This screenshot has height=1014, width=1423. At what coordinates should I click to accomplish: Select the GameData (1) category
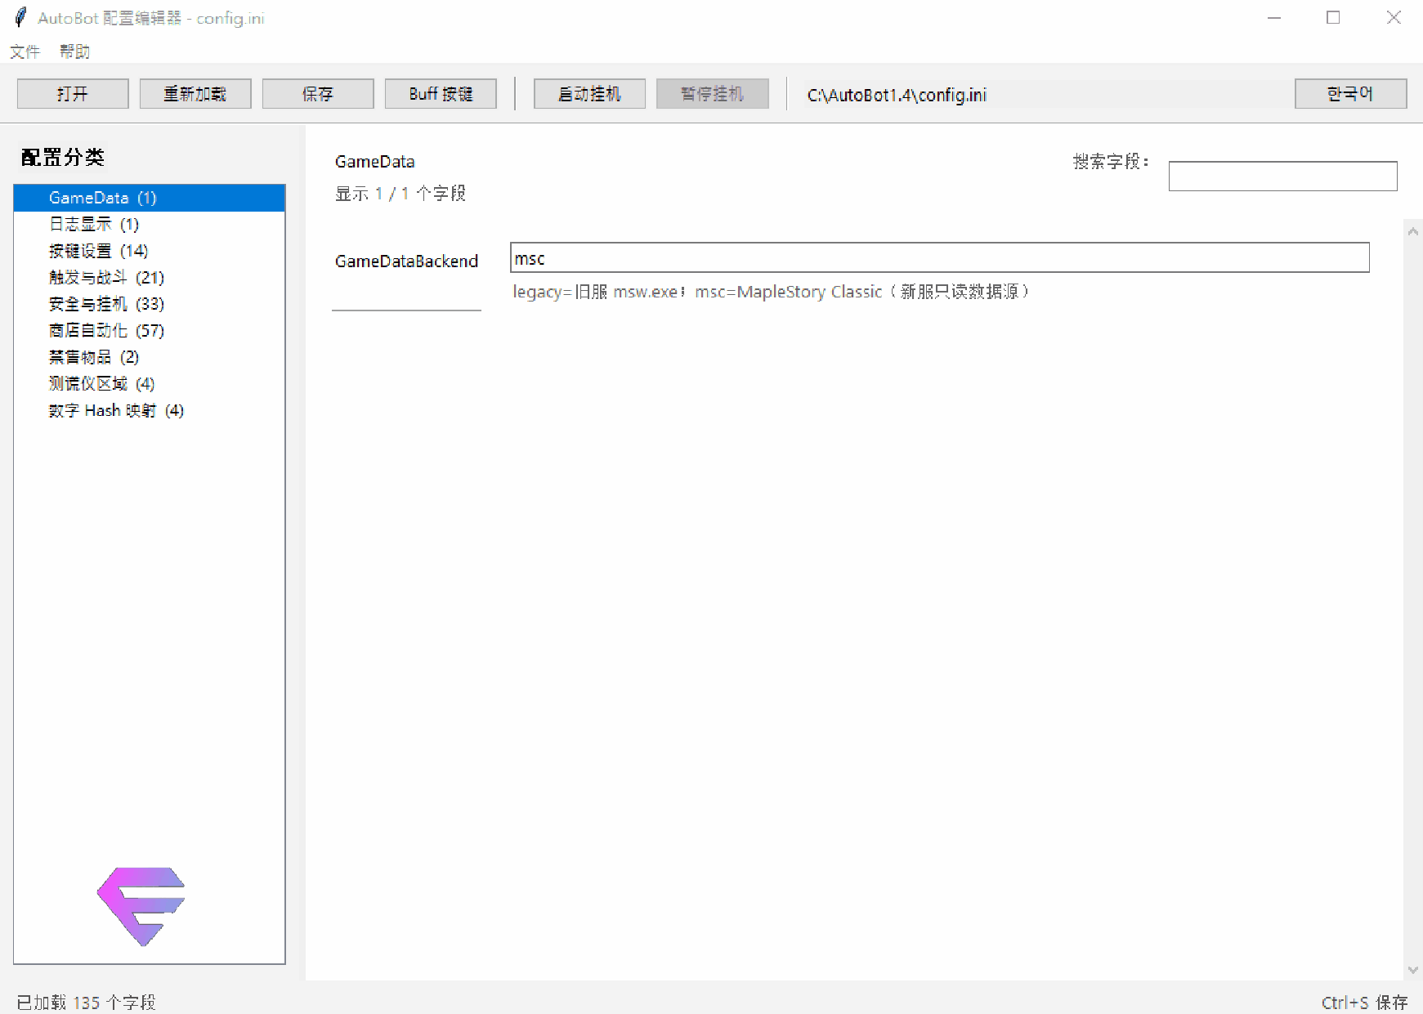pos(150,198)
